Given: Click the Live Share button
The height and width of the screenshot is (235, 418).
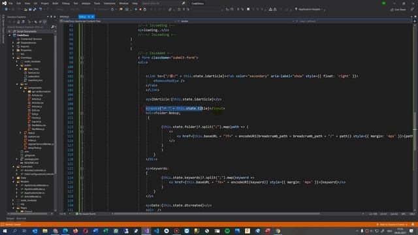Looking at the screenshot, I should (x=398, y=9).
